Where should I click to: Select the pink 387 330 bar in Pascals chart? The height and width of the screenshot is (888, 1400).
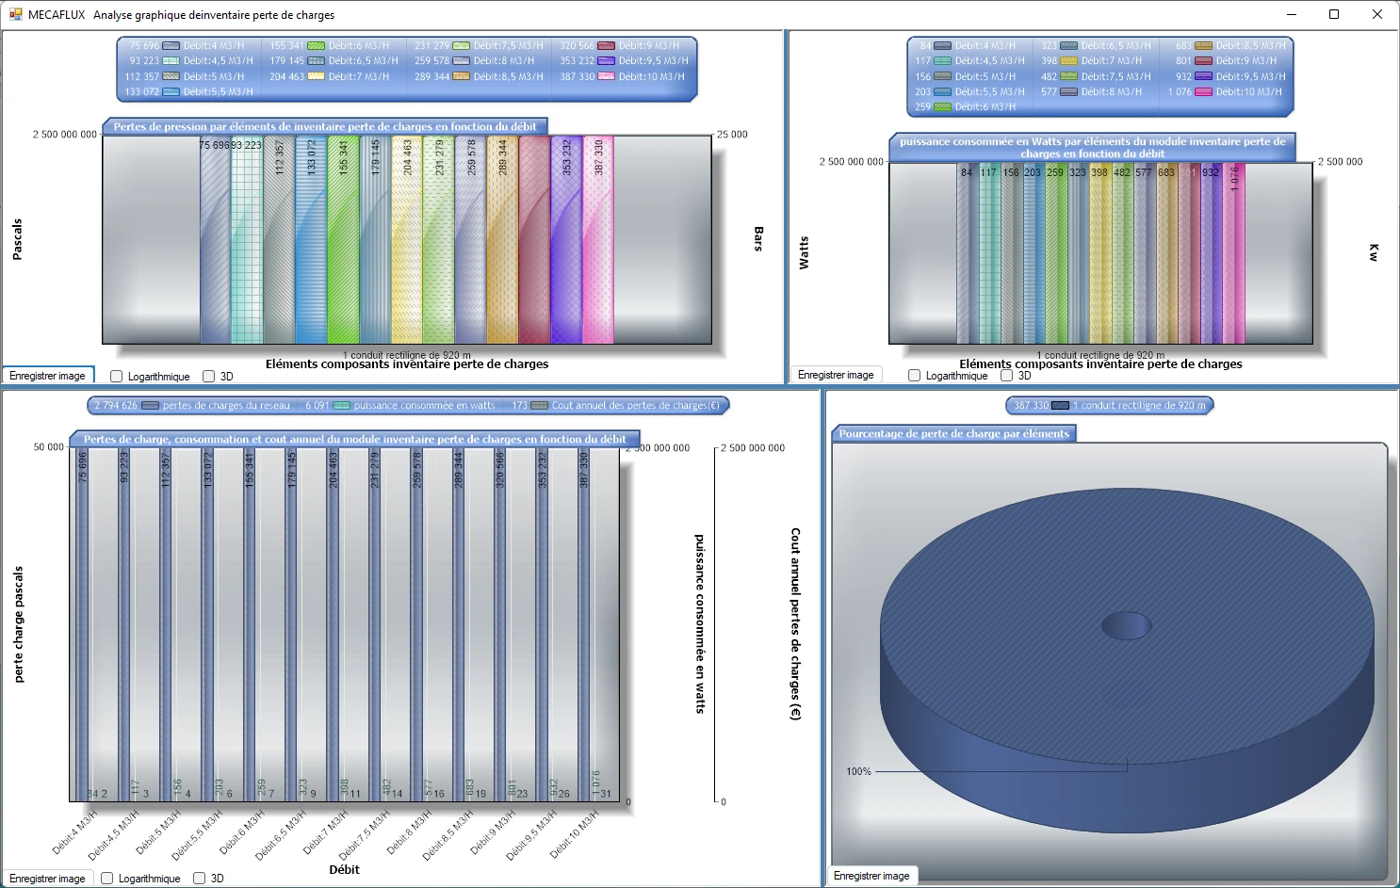tap(598, 240)
